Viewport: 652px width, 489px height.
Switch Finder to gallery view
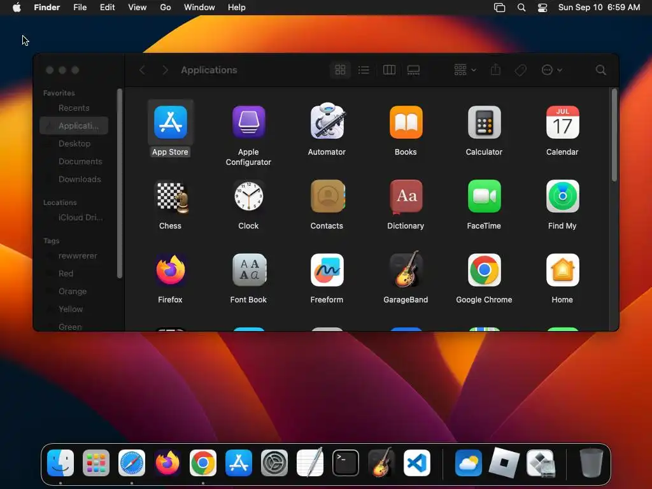click(413, 70)
